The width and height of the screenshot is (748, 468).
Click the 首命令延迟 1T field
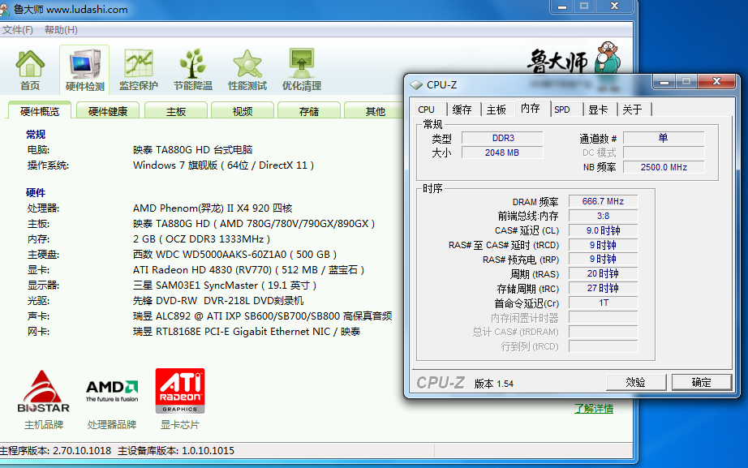click(603, 303)
